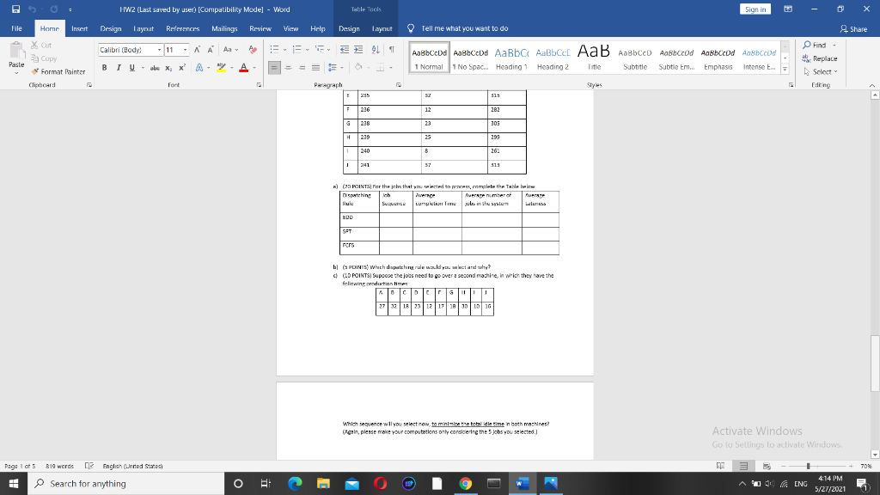Center-align the paragraph text

[x=288, y=67]
